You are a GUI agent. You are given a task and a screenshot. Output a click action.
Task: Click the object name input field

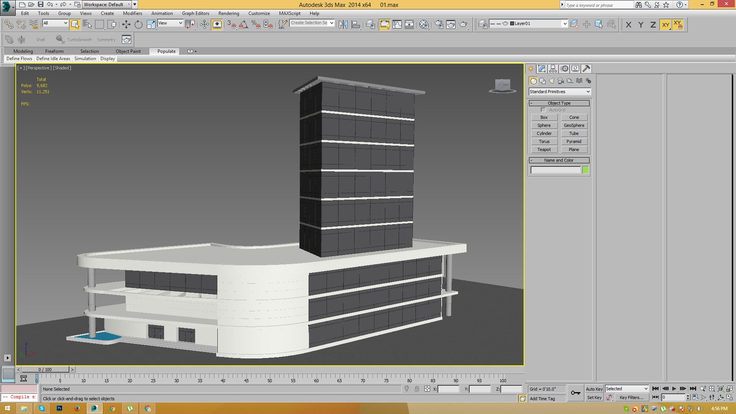coord(555,170)
